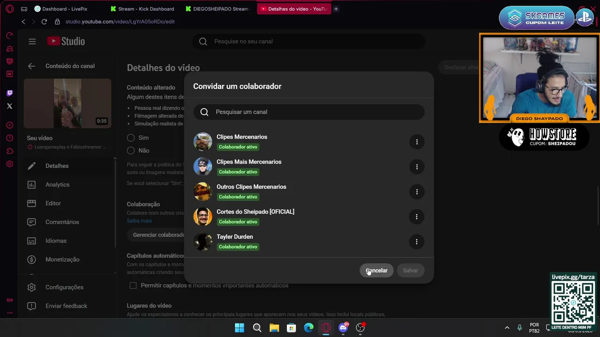Screen dimensions: 600x337
Task: Open File Explorer from the taskbar
Action: pyautogui.click(x=274, y=328)
